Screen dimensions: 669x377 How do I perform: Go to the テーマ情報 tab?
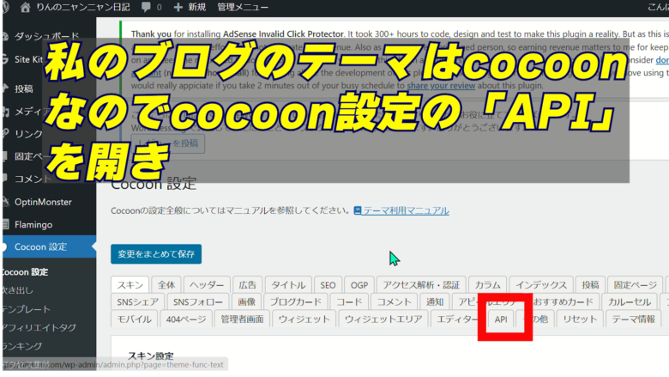635,319
